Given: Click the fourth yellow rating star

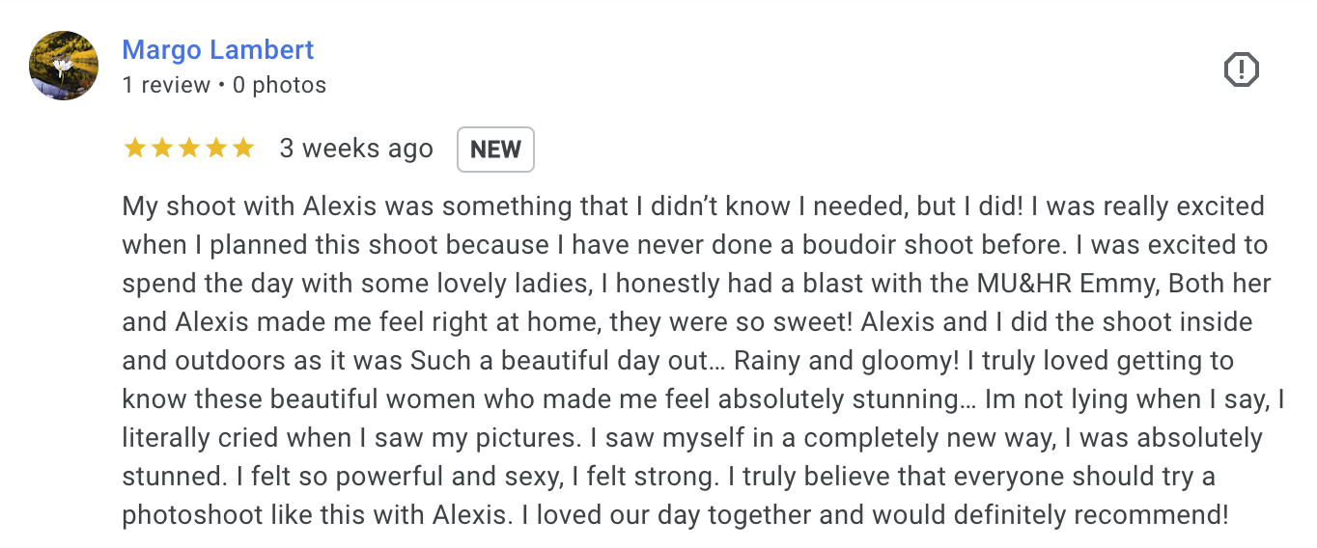Looking at the screenshot, I should (216, 148).
